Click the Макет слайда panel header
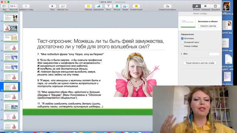237x133 pixels. point(200,14)
